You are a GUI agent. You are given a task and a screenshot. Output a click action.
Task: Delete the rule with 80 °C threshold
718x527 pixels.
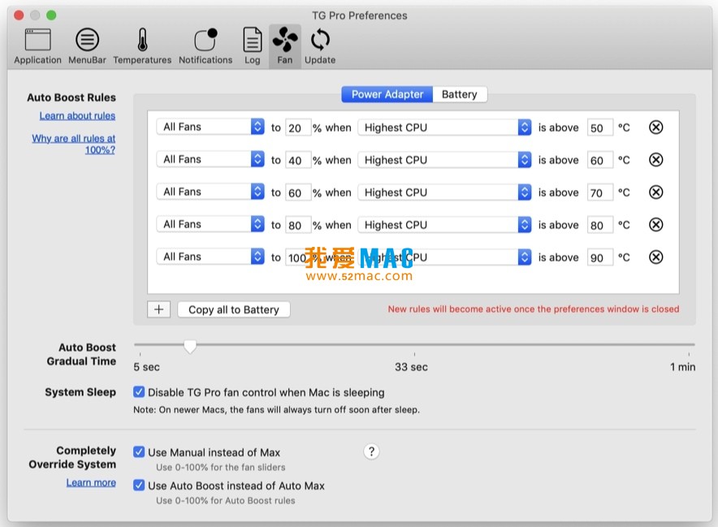coord(655,225)
